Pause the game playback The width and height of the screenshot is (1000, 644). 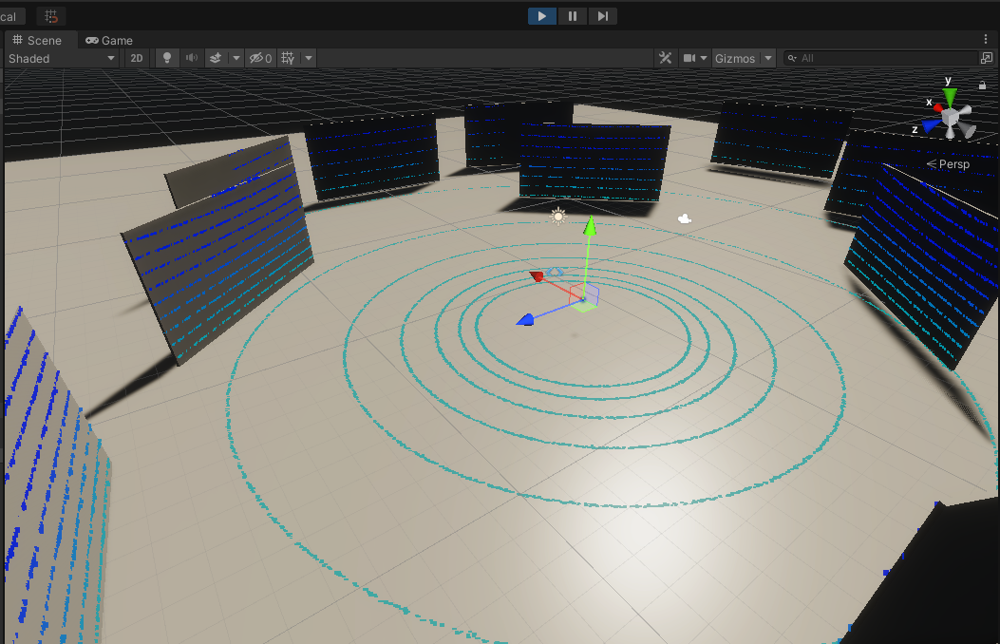(x=573, y=16)
